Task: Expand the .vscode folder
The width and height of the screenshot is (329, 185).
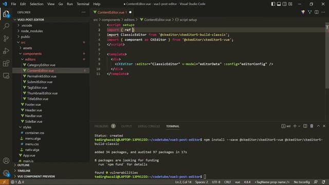Action: [51, 25]
